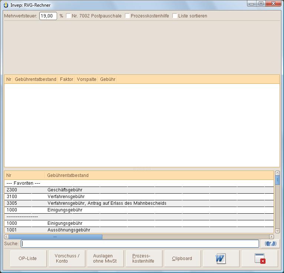This screenshot has width=284, height=273.
Task: Click the help icon next to search
Action: point(270,244)
